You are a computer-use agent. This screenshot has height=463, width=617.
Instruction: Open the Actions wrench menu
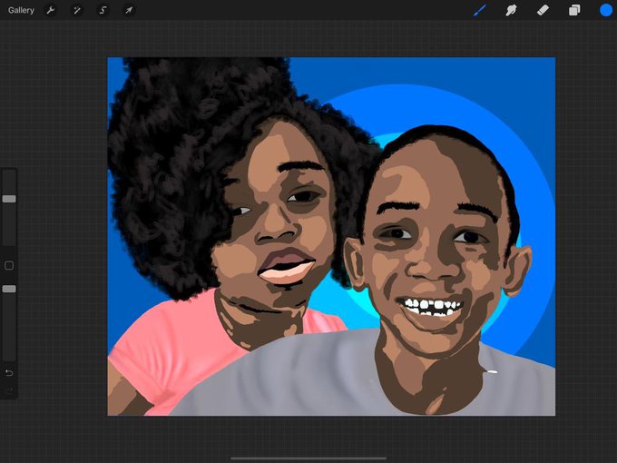point(51,10)
